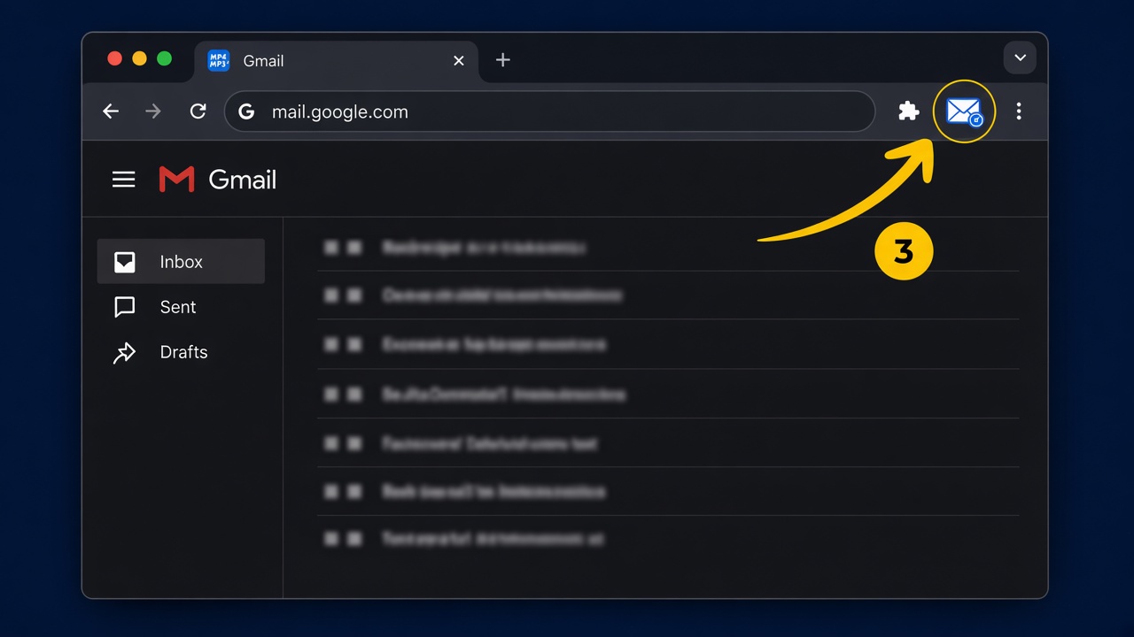Open the Chrome three-dot menu
The height and width of the screenshot is (637, 1134).
1019,111
